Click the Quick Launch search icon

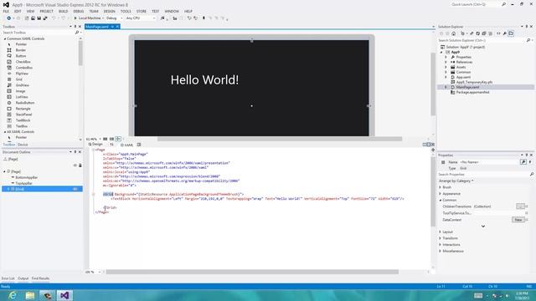click(x=503, y=4)
